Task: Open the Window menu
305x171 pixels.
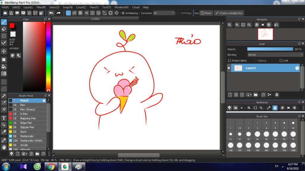Action: 122,7
